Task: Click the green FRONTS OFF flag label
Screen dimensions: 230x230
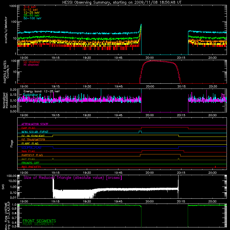Action: click(30, 163)
